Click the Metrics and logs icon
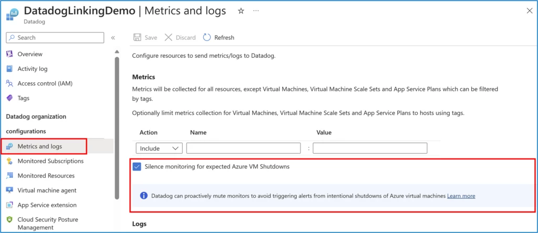This screenshot has width=538, height=233. (10, 146)
